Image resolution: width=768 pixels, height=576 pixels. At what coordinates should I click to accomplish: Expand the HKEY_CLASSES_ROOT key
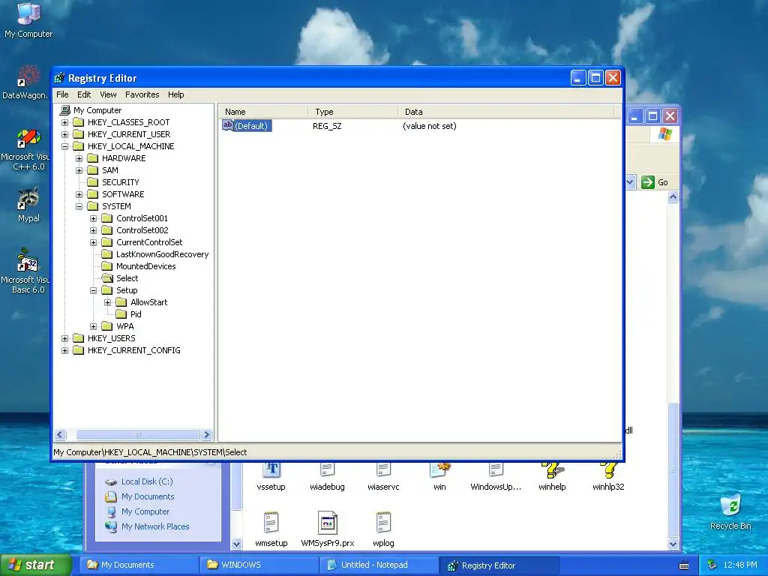pos(64,122)
